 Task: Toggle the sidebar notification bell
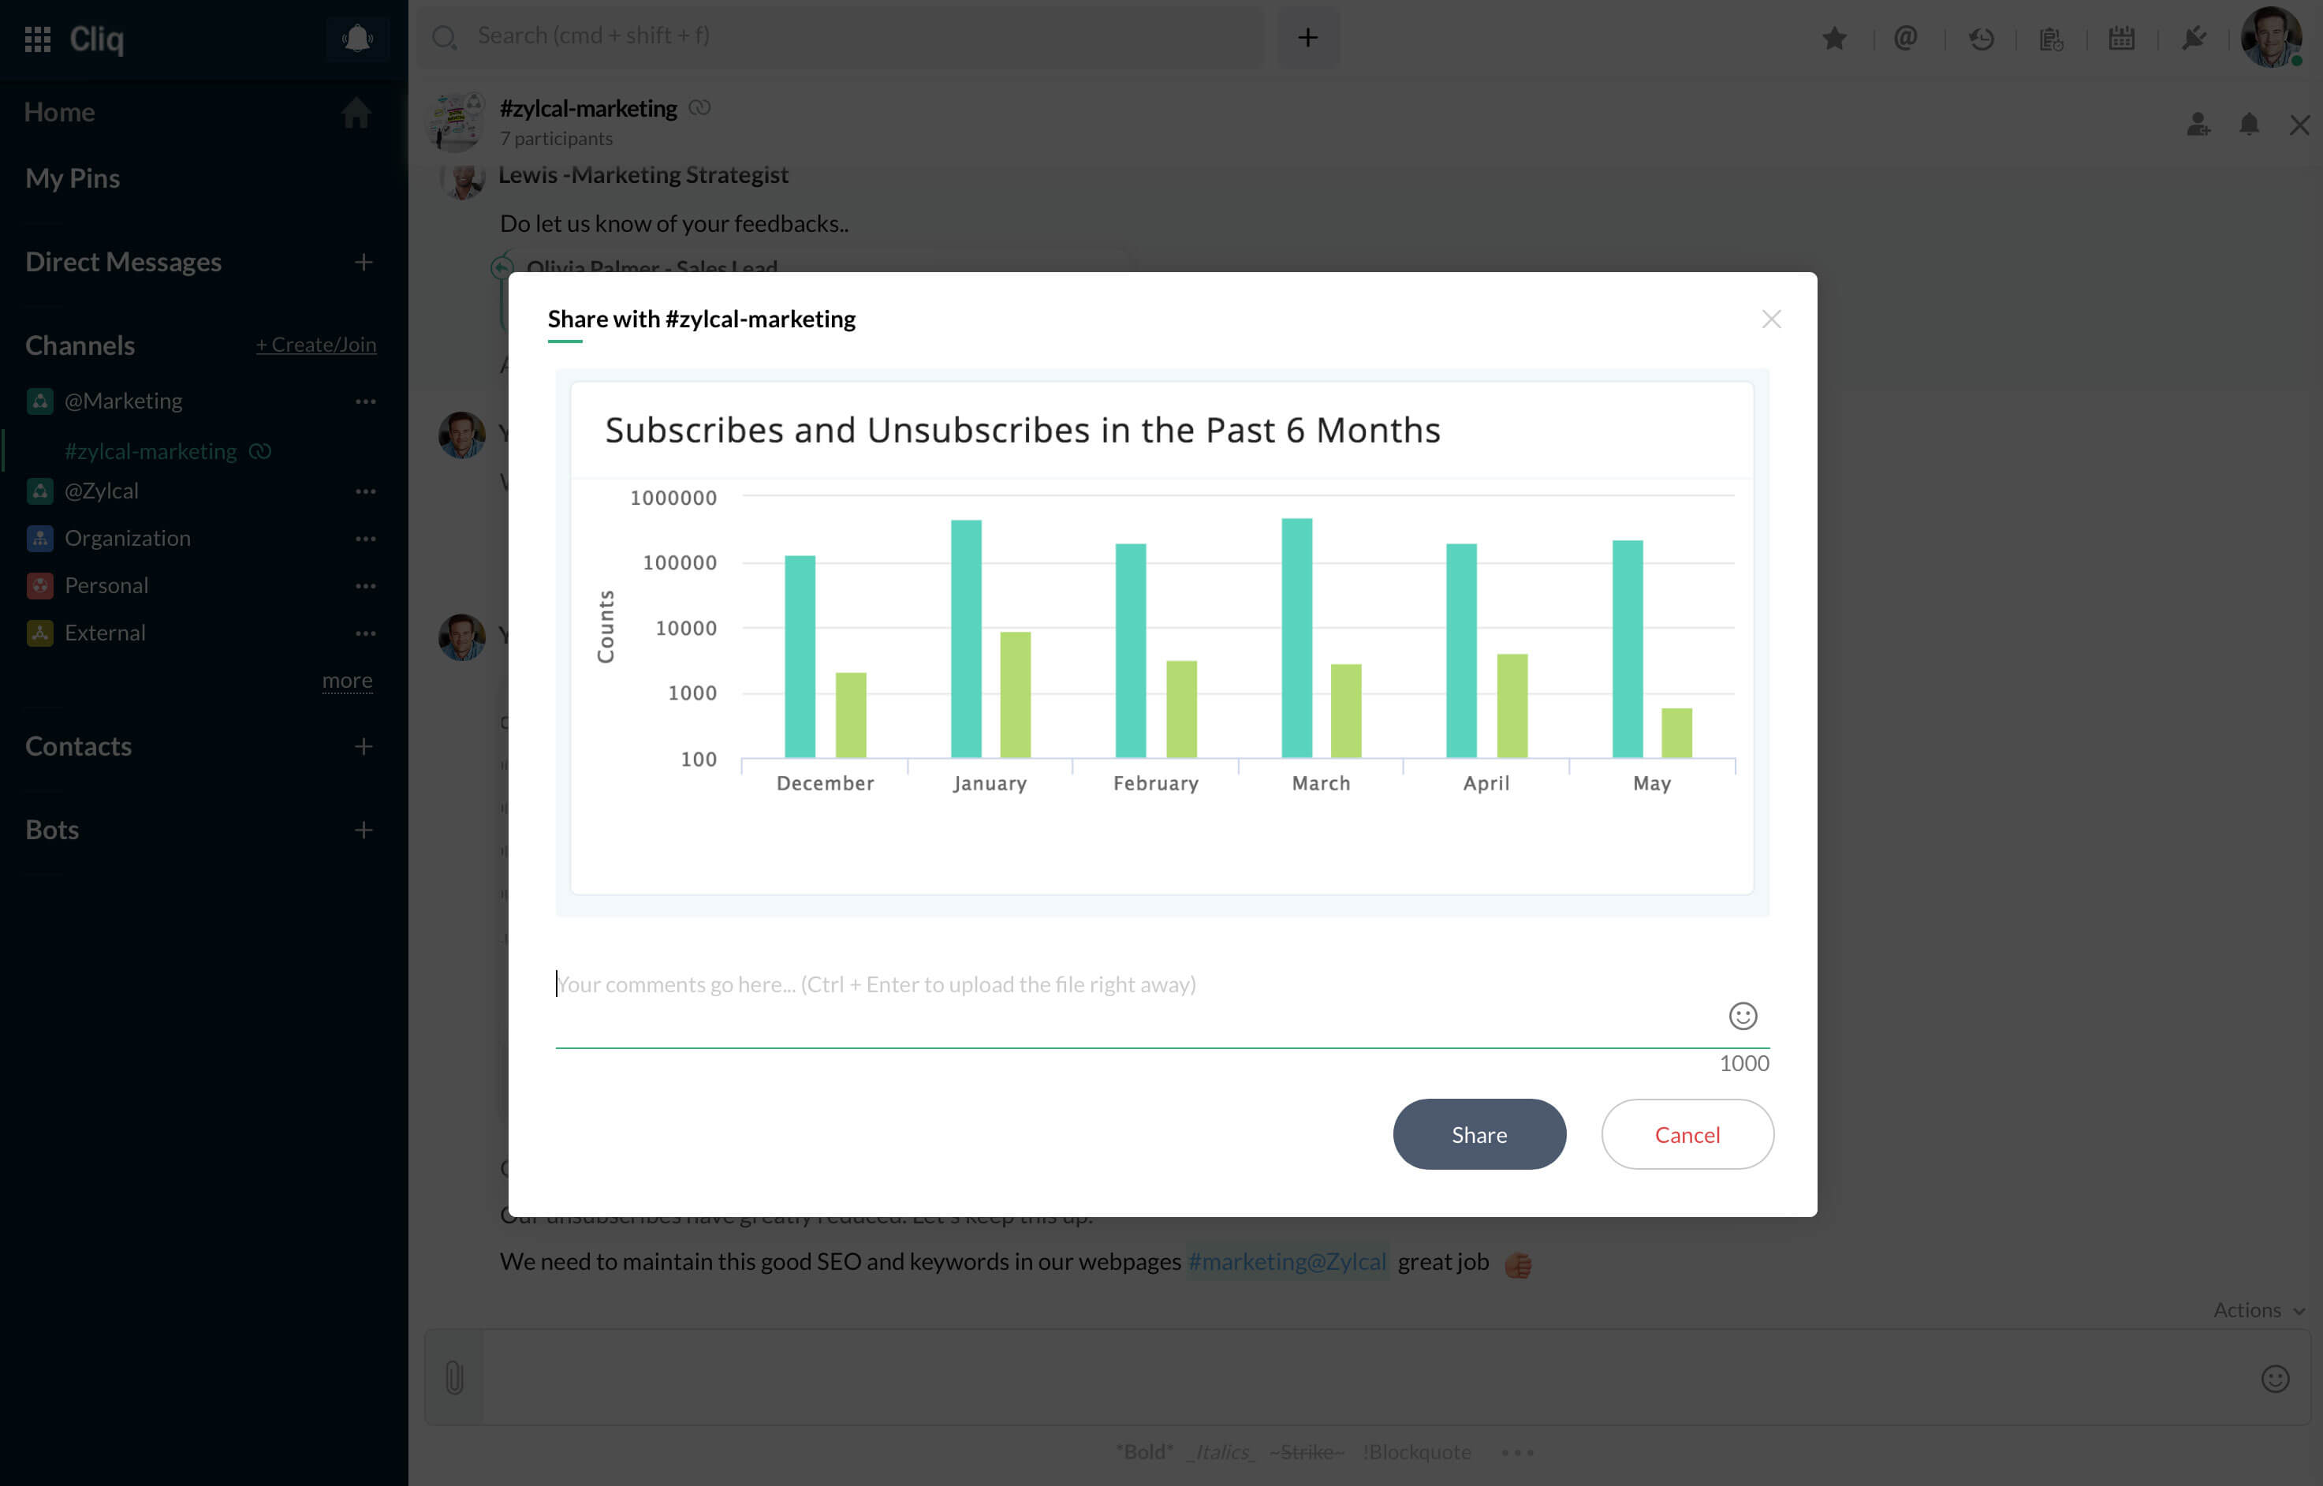(x=357, y=39)
